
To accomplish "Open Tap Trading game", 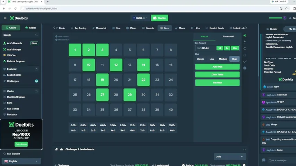I will point(78,28).
